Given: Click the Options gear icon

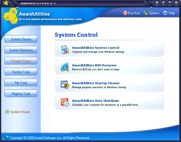Looking at the screenshot, I should click(146, 13).
